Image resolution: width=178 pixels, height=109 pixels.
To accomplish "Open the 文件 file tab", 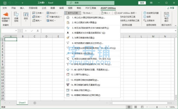I will pos(5,8).
